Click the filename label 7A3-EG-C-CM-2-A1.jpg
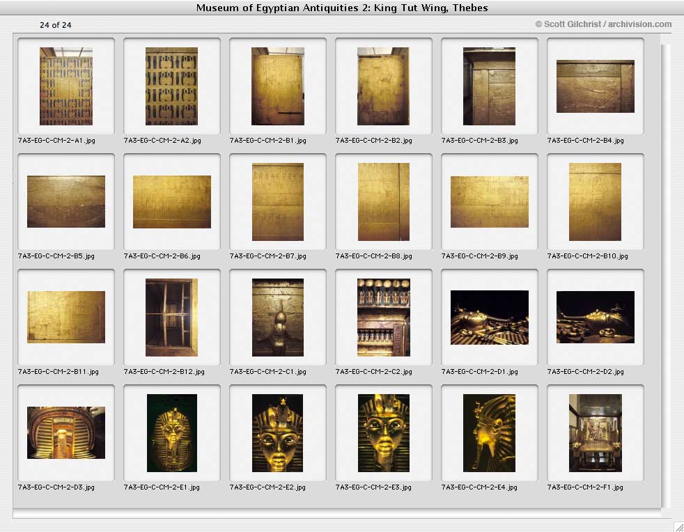 click(x=56, y=141)
